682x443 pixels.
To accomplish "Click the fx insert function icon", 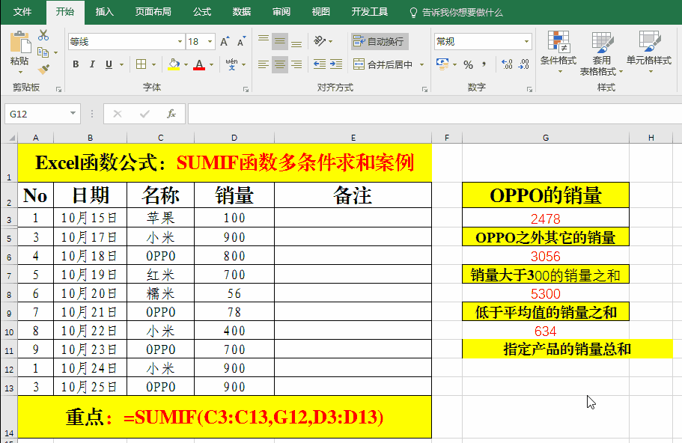I will [171, 114].
